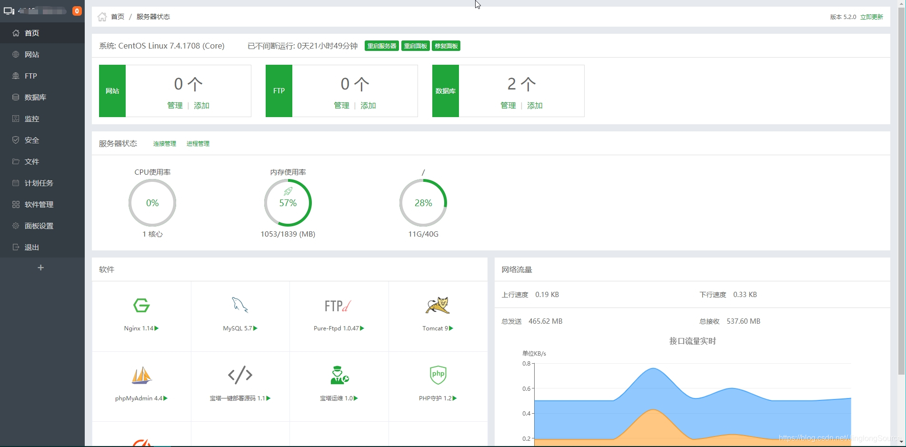Click the scrollbar down arrow

tap(901, 442)
